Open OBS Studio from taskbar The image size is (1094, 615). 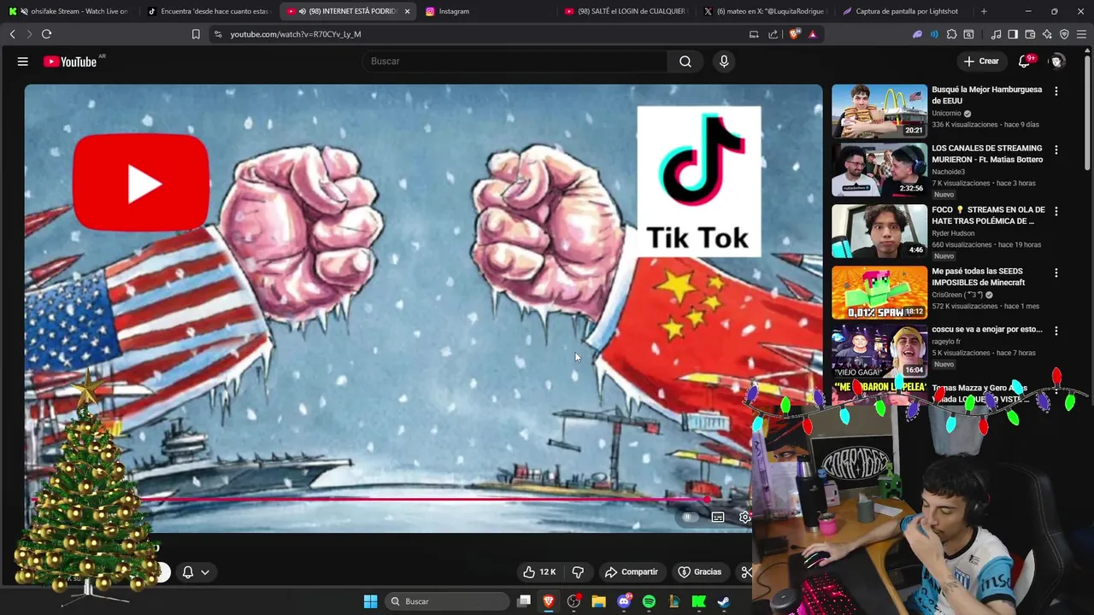pyautogui.click(x=573, y=601)
